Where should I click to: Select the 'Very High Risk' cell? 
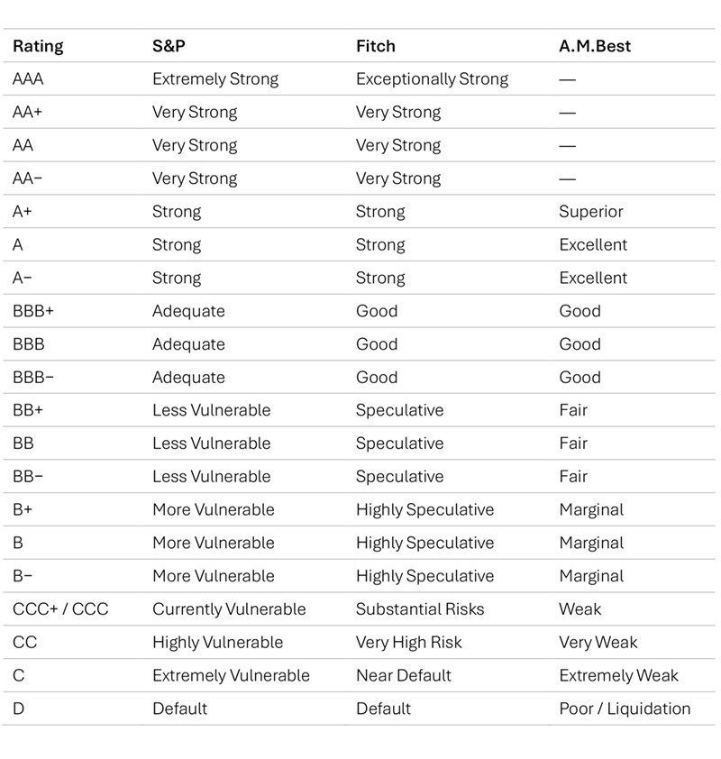[408, 643]
